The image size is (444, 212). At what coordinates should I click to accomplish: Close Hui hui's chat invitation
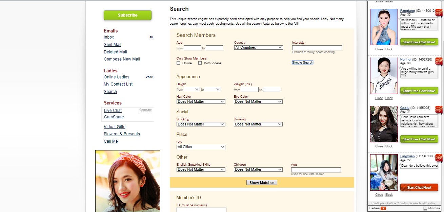click(379, 98)
